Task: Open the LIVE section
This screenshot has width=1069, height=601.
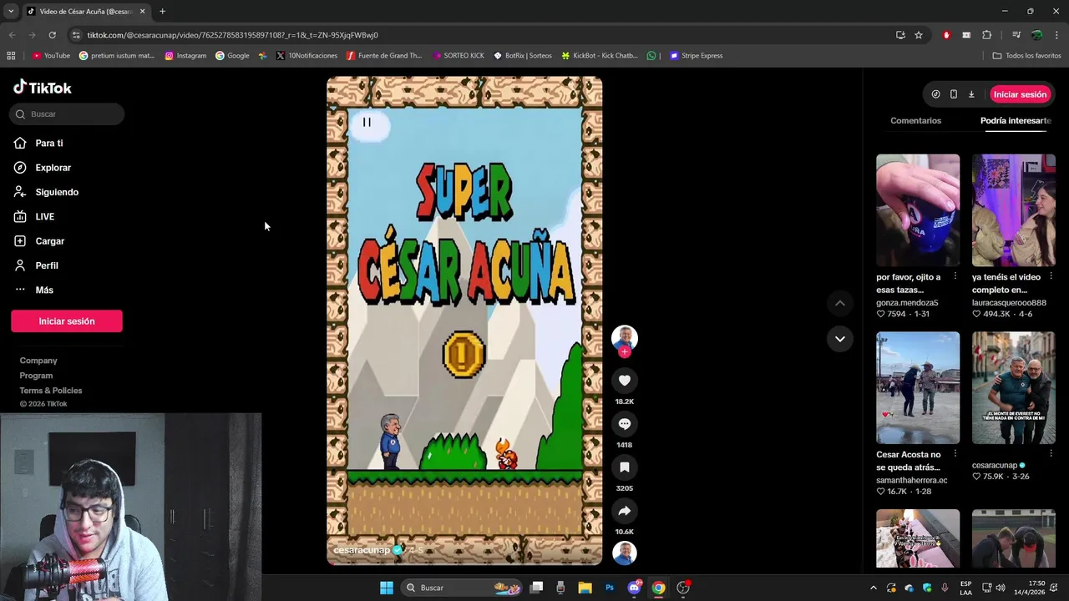Action: point(44,216)
